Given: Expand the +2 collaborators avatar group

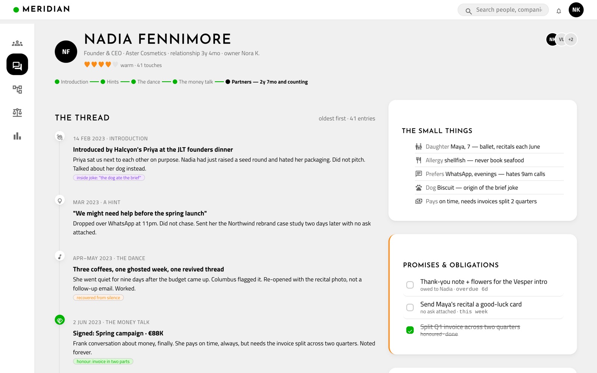Looking at the screenshot, I should 571,40.
